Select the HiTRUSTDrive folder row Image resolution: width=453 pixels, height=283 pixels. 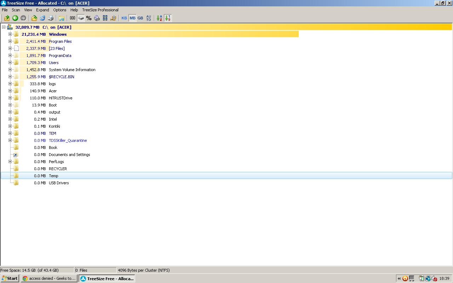coord(226,98)
